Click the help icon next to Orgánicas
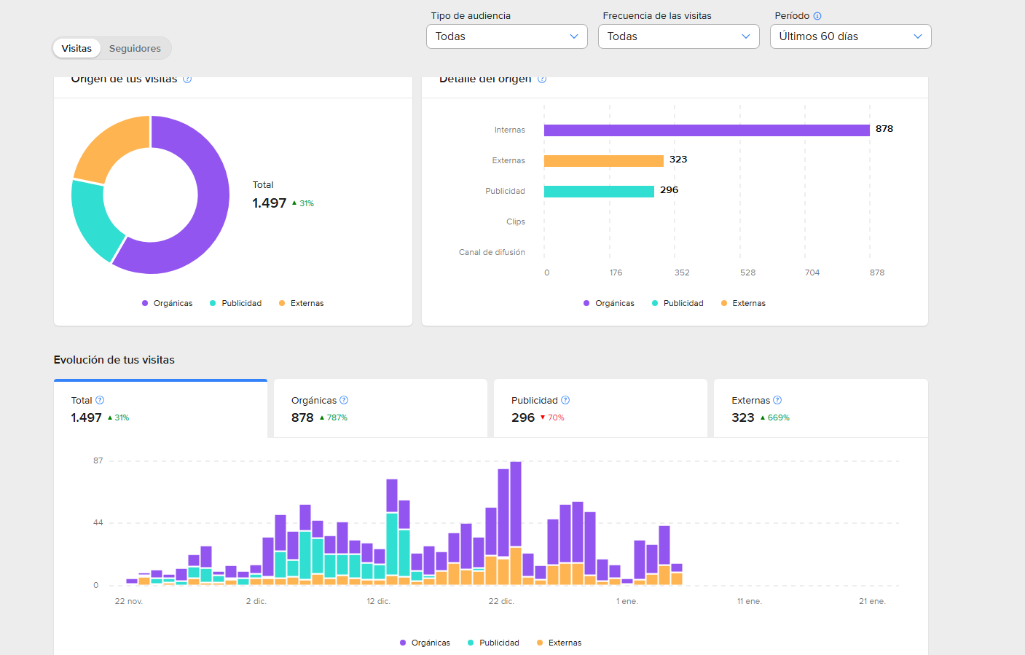 [x=344, y=400]
